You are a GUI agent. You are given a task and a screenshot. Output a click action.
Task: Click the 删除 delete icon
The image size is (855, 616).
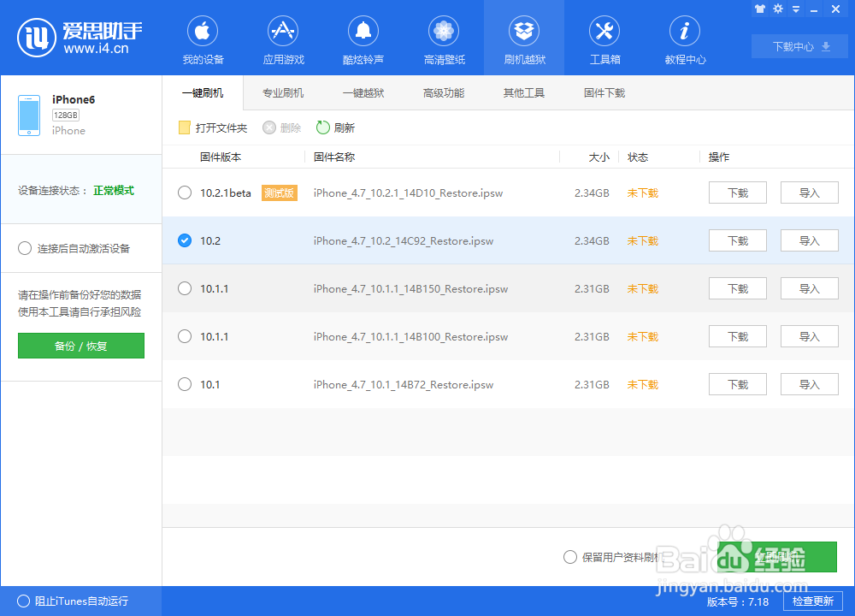point(269,127)
